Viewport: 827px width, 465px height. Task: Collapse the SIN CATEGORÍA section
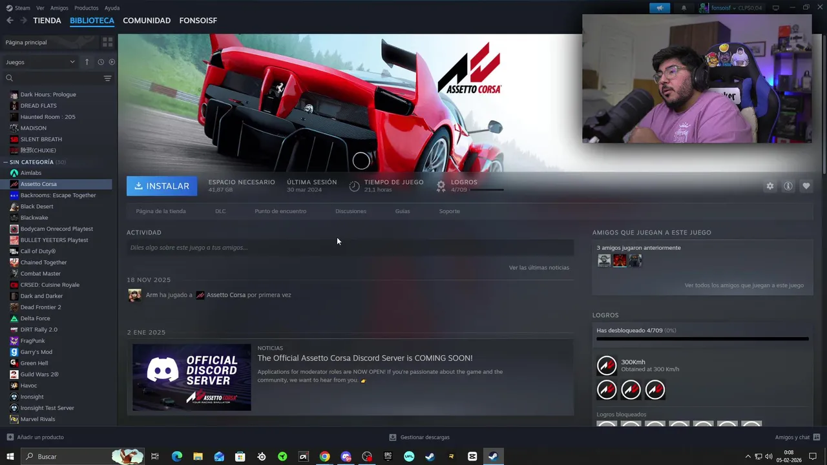[x=6, y=162]
